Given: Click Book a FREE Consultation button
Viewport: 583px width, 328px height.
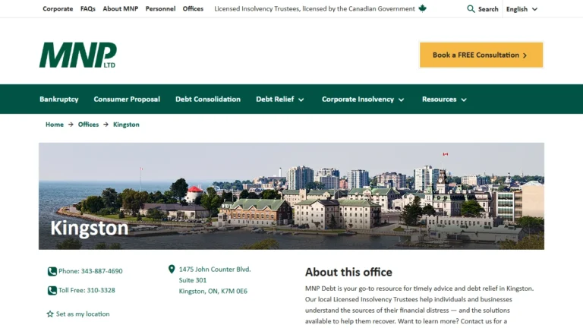Looking at the screenshot, I should point(481,55).
